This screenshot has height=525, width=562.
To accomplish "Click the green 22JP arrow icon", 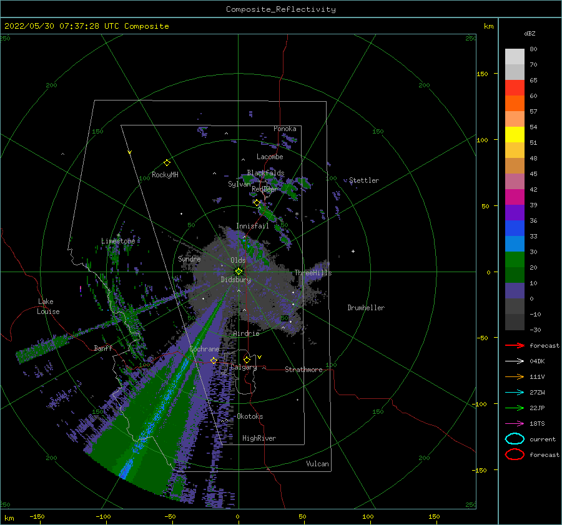I will point(515,408).
